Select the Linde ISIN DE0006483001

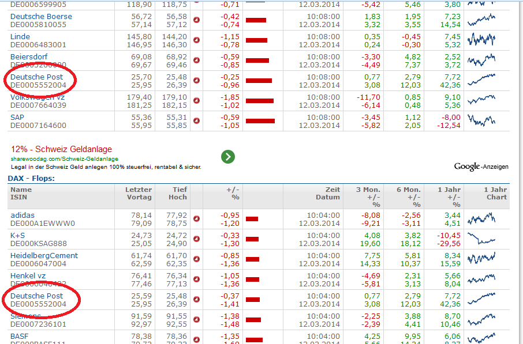tap(38, 45)
